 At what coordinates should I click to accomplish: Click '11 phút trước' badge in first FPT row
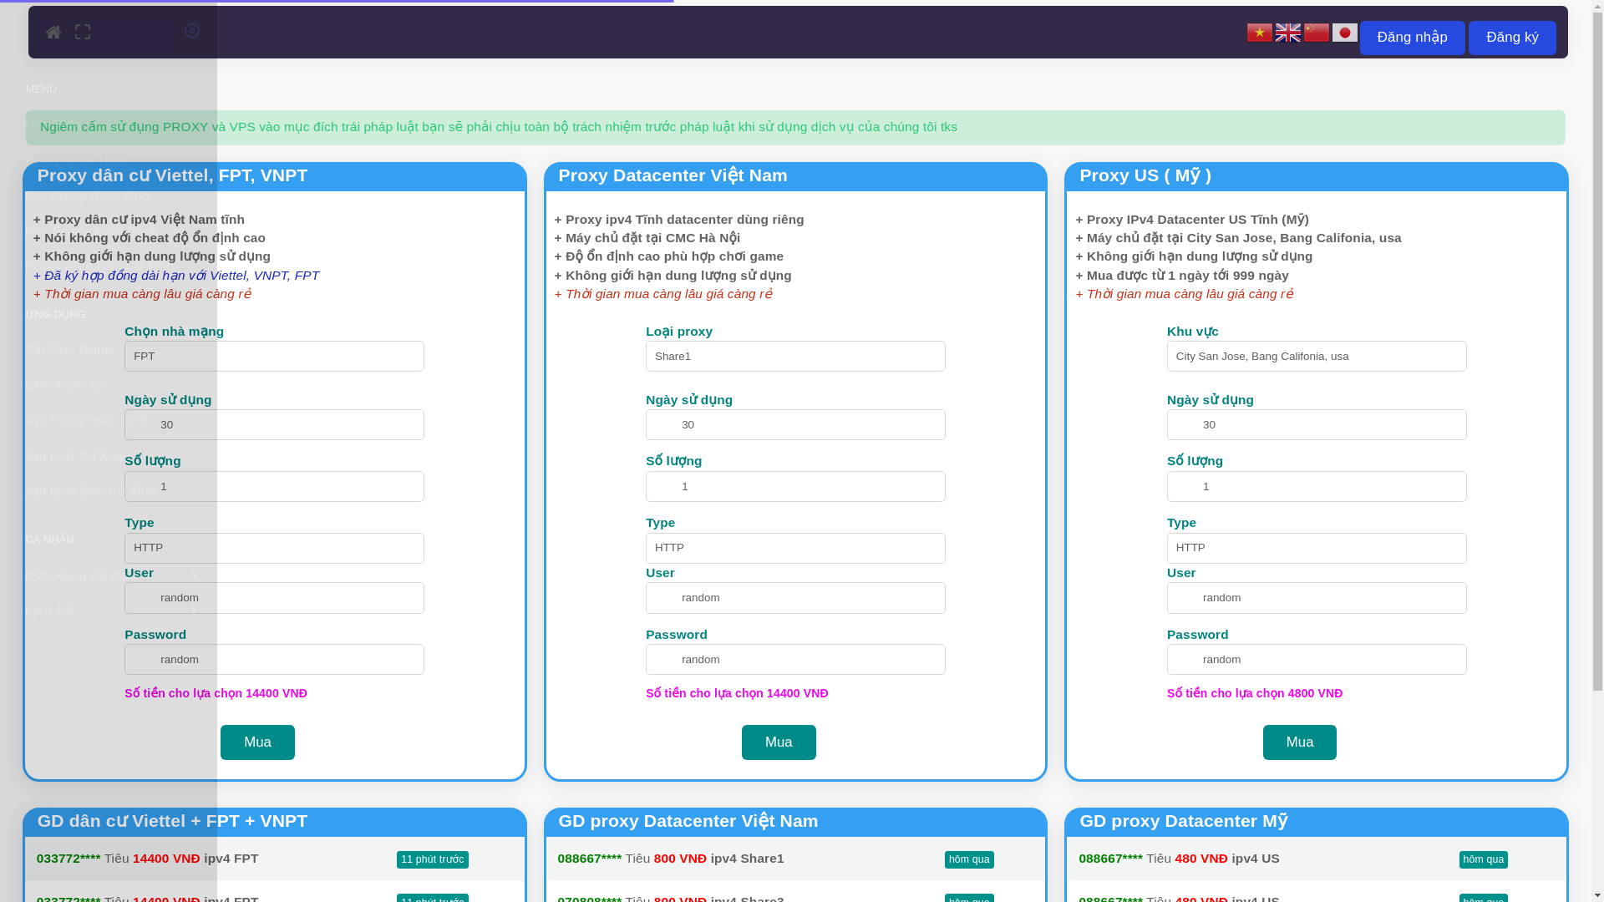(433, 859)
